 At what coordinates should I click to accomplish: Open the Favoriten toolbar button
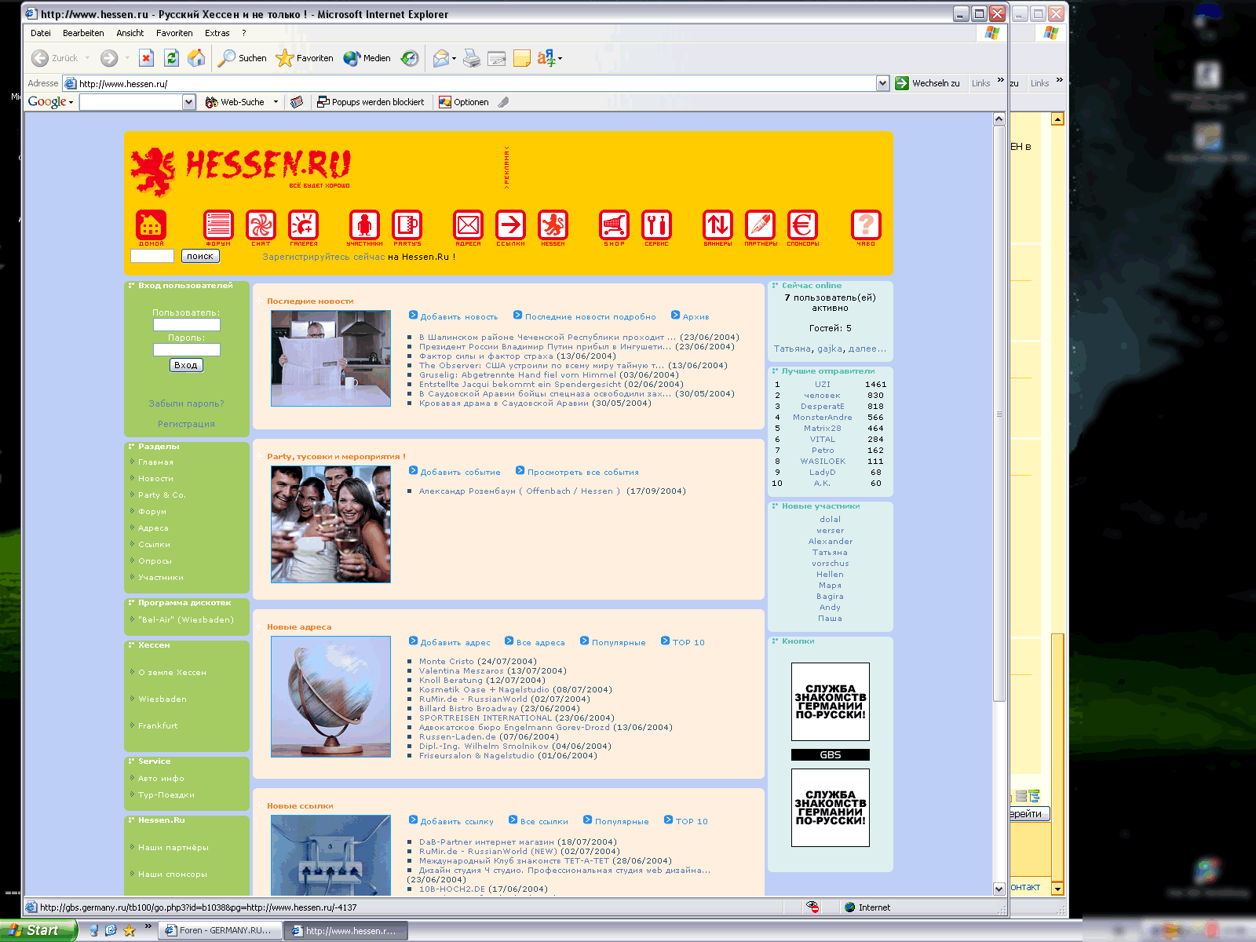[x=305, y=57]
